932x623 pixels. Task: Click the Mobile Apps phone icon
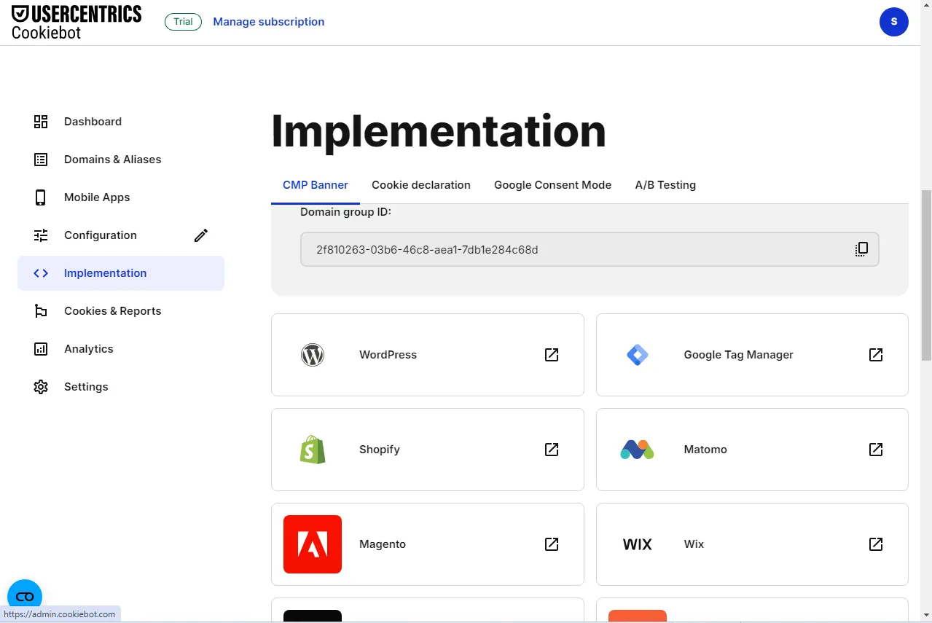[x=41, y=197]
